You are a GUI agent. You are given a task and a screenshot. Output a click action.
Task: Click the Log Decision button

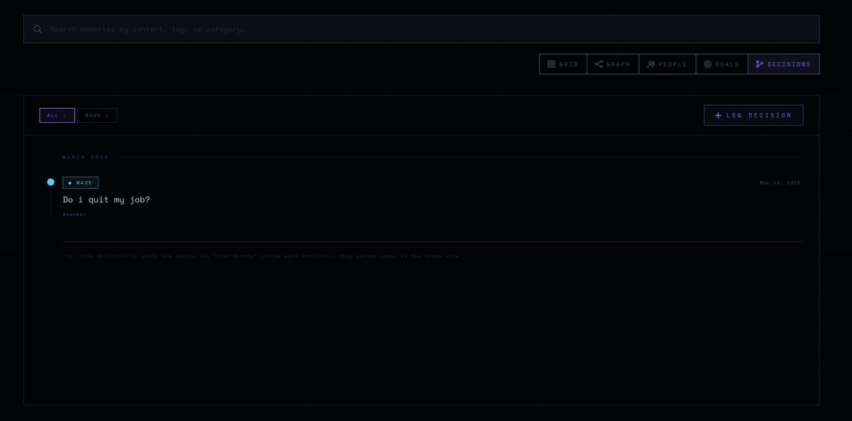click(753, 115)
